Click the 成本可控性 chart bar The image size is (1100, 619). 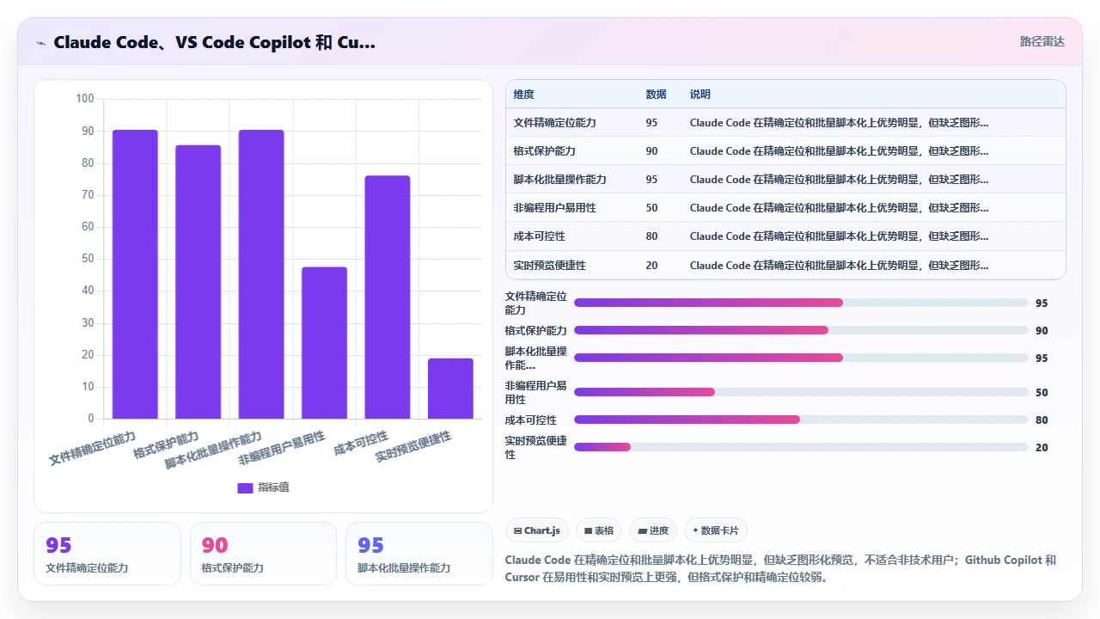coord(388,297)
